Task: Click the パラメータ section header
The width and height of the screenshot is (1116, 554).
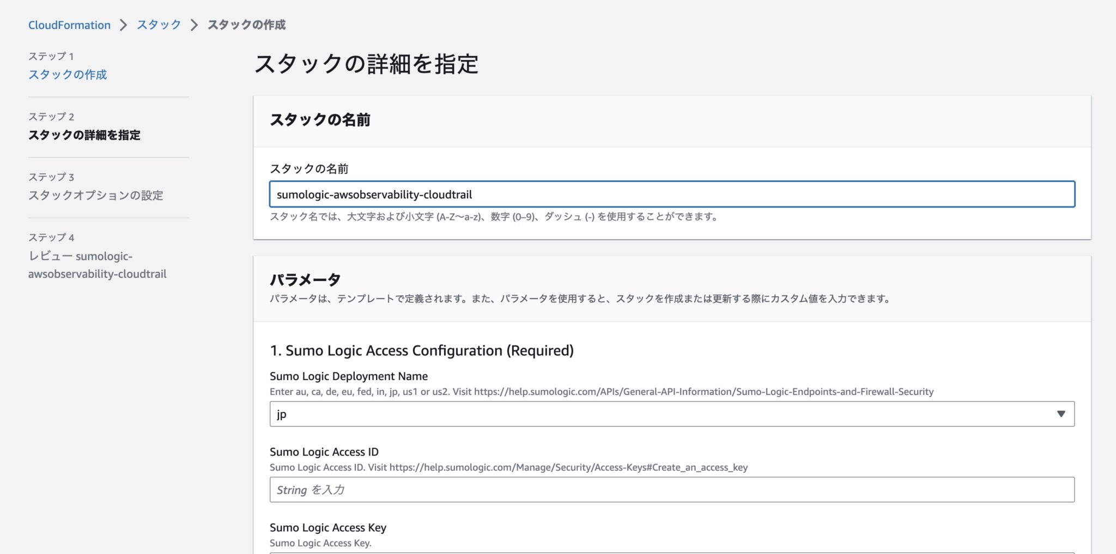Action: click(305, 278)
